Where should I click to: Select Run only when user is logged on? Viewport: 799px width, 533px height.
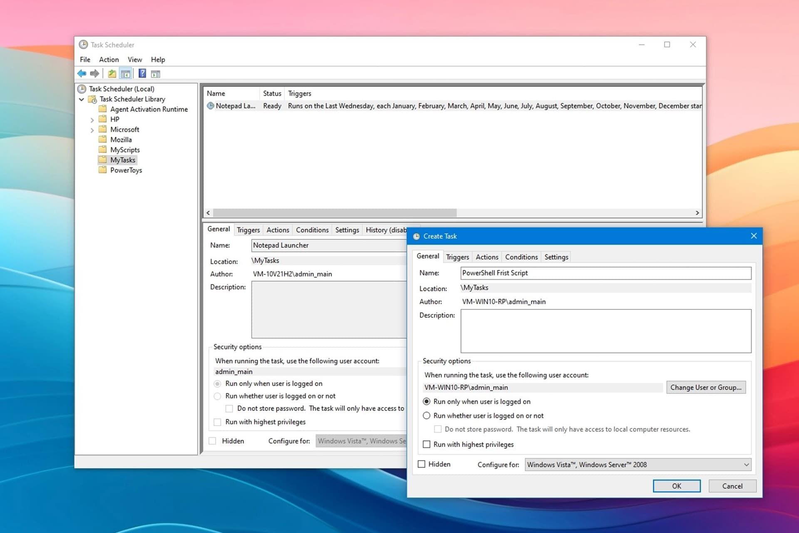(x=427, y=401)
